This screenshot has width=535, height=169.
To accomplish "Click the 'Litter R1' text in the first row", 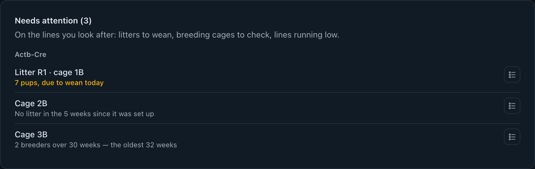I will (x=31, y=72).
